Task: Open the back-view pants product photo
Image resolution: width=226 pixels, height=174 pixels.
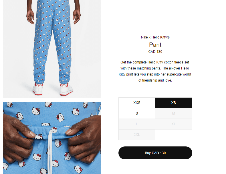Action: click(52, 49)
